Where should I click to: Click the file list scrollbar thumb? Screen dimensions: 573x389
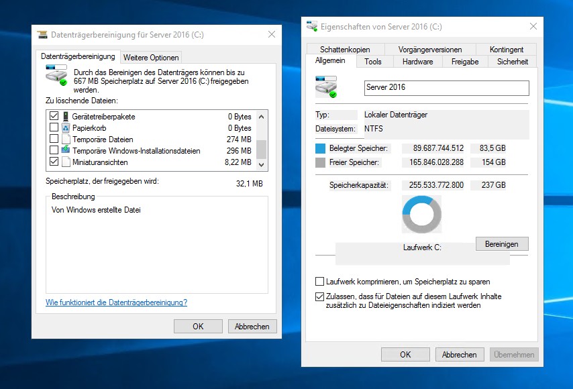[261, 149]
